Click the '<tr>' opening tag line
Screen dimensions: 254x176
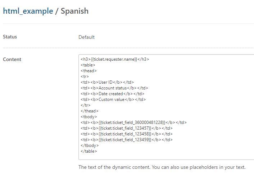coord(85,77)
